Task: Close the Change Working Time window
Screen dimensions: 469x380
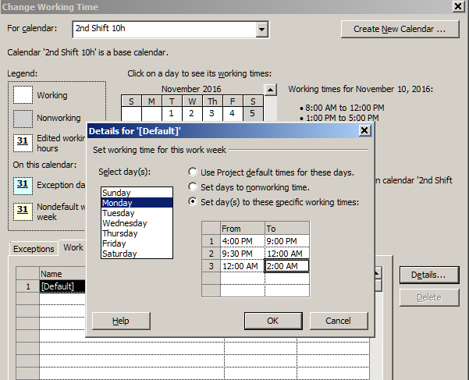Action: [458, 6]
